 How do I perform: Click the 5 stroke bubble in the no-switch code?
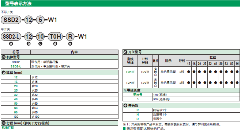[x=40, y=20]
